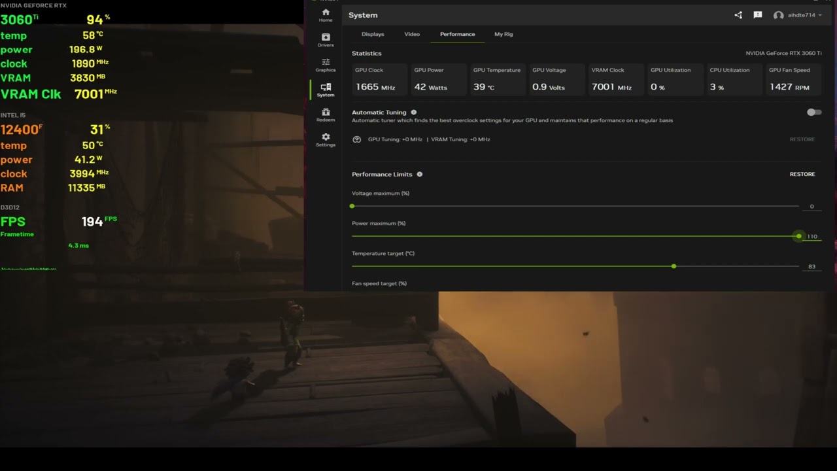Image resolution: width=837 pixels, height=471 pixels.
Task: Click the GPU Fan Speed card
Action: (793, 79)
